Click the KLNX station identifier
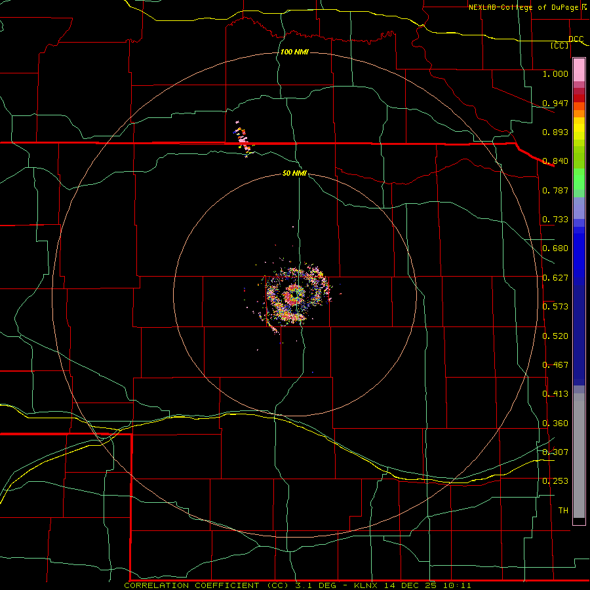 coord(367,585)
